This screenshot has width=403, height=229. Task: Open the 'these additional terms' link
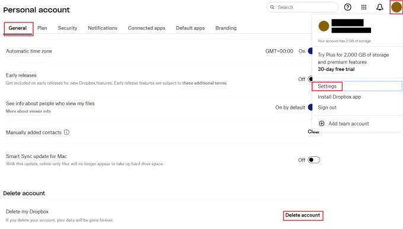tap(204, 83)
